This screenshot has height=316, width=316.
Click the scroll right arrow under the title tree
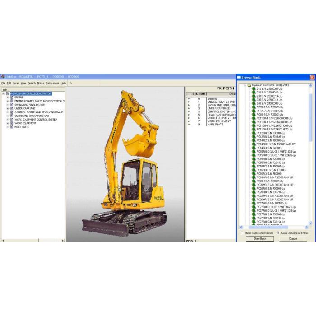63,241
